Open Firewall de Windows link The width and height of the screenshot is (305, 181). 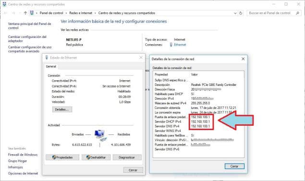pyautogui.click(x=23, y=155)
